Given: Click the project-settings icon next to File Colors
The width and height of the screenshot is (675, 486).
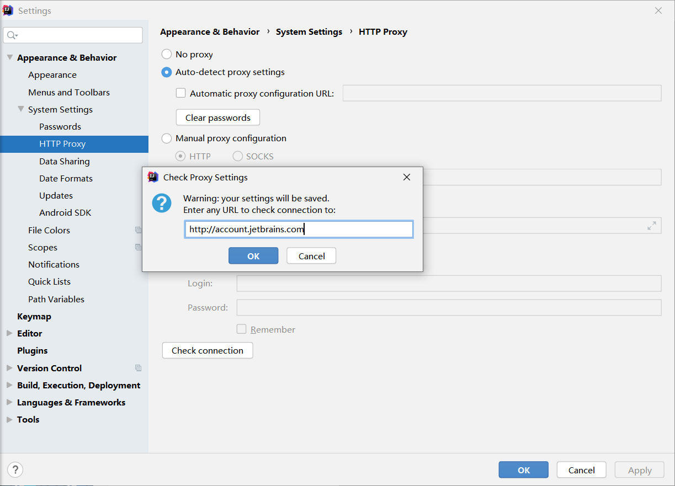Looking at the screenshot, I should point(138,230).
